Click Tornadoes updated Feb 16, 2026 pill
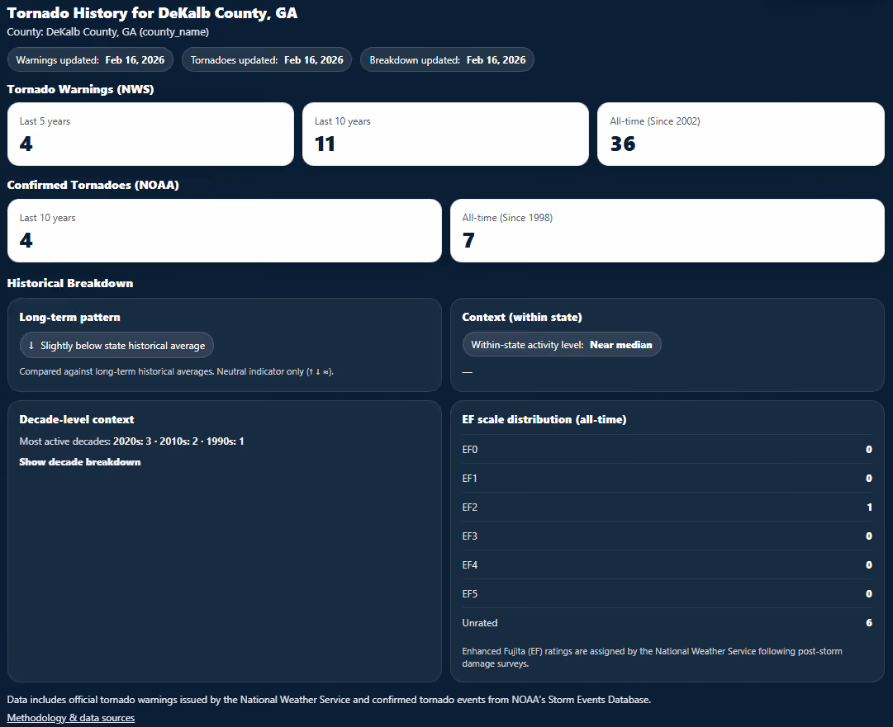 click(267, 59)
